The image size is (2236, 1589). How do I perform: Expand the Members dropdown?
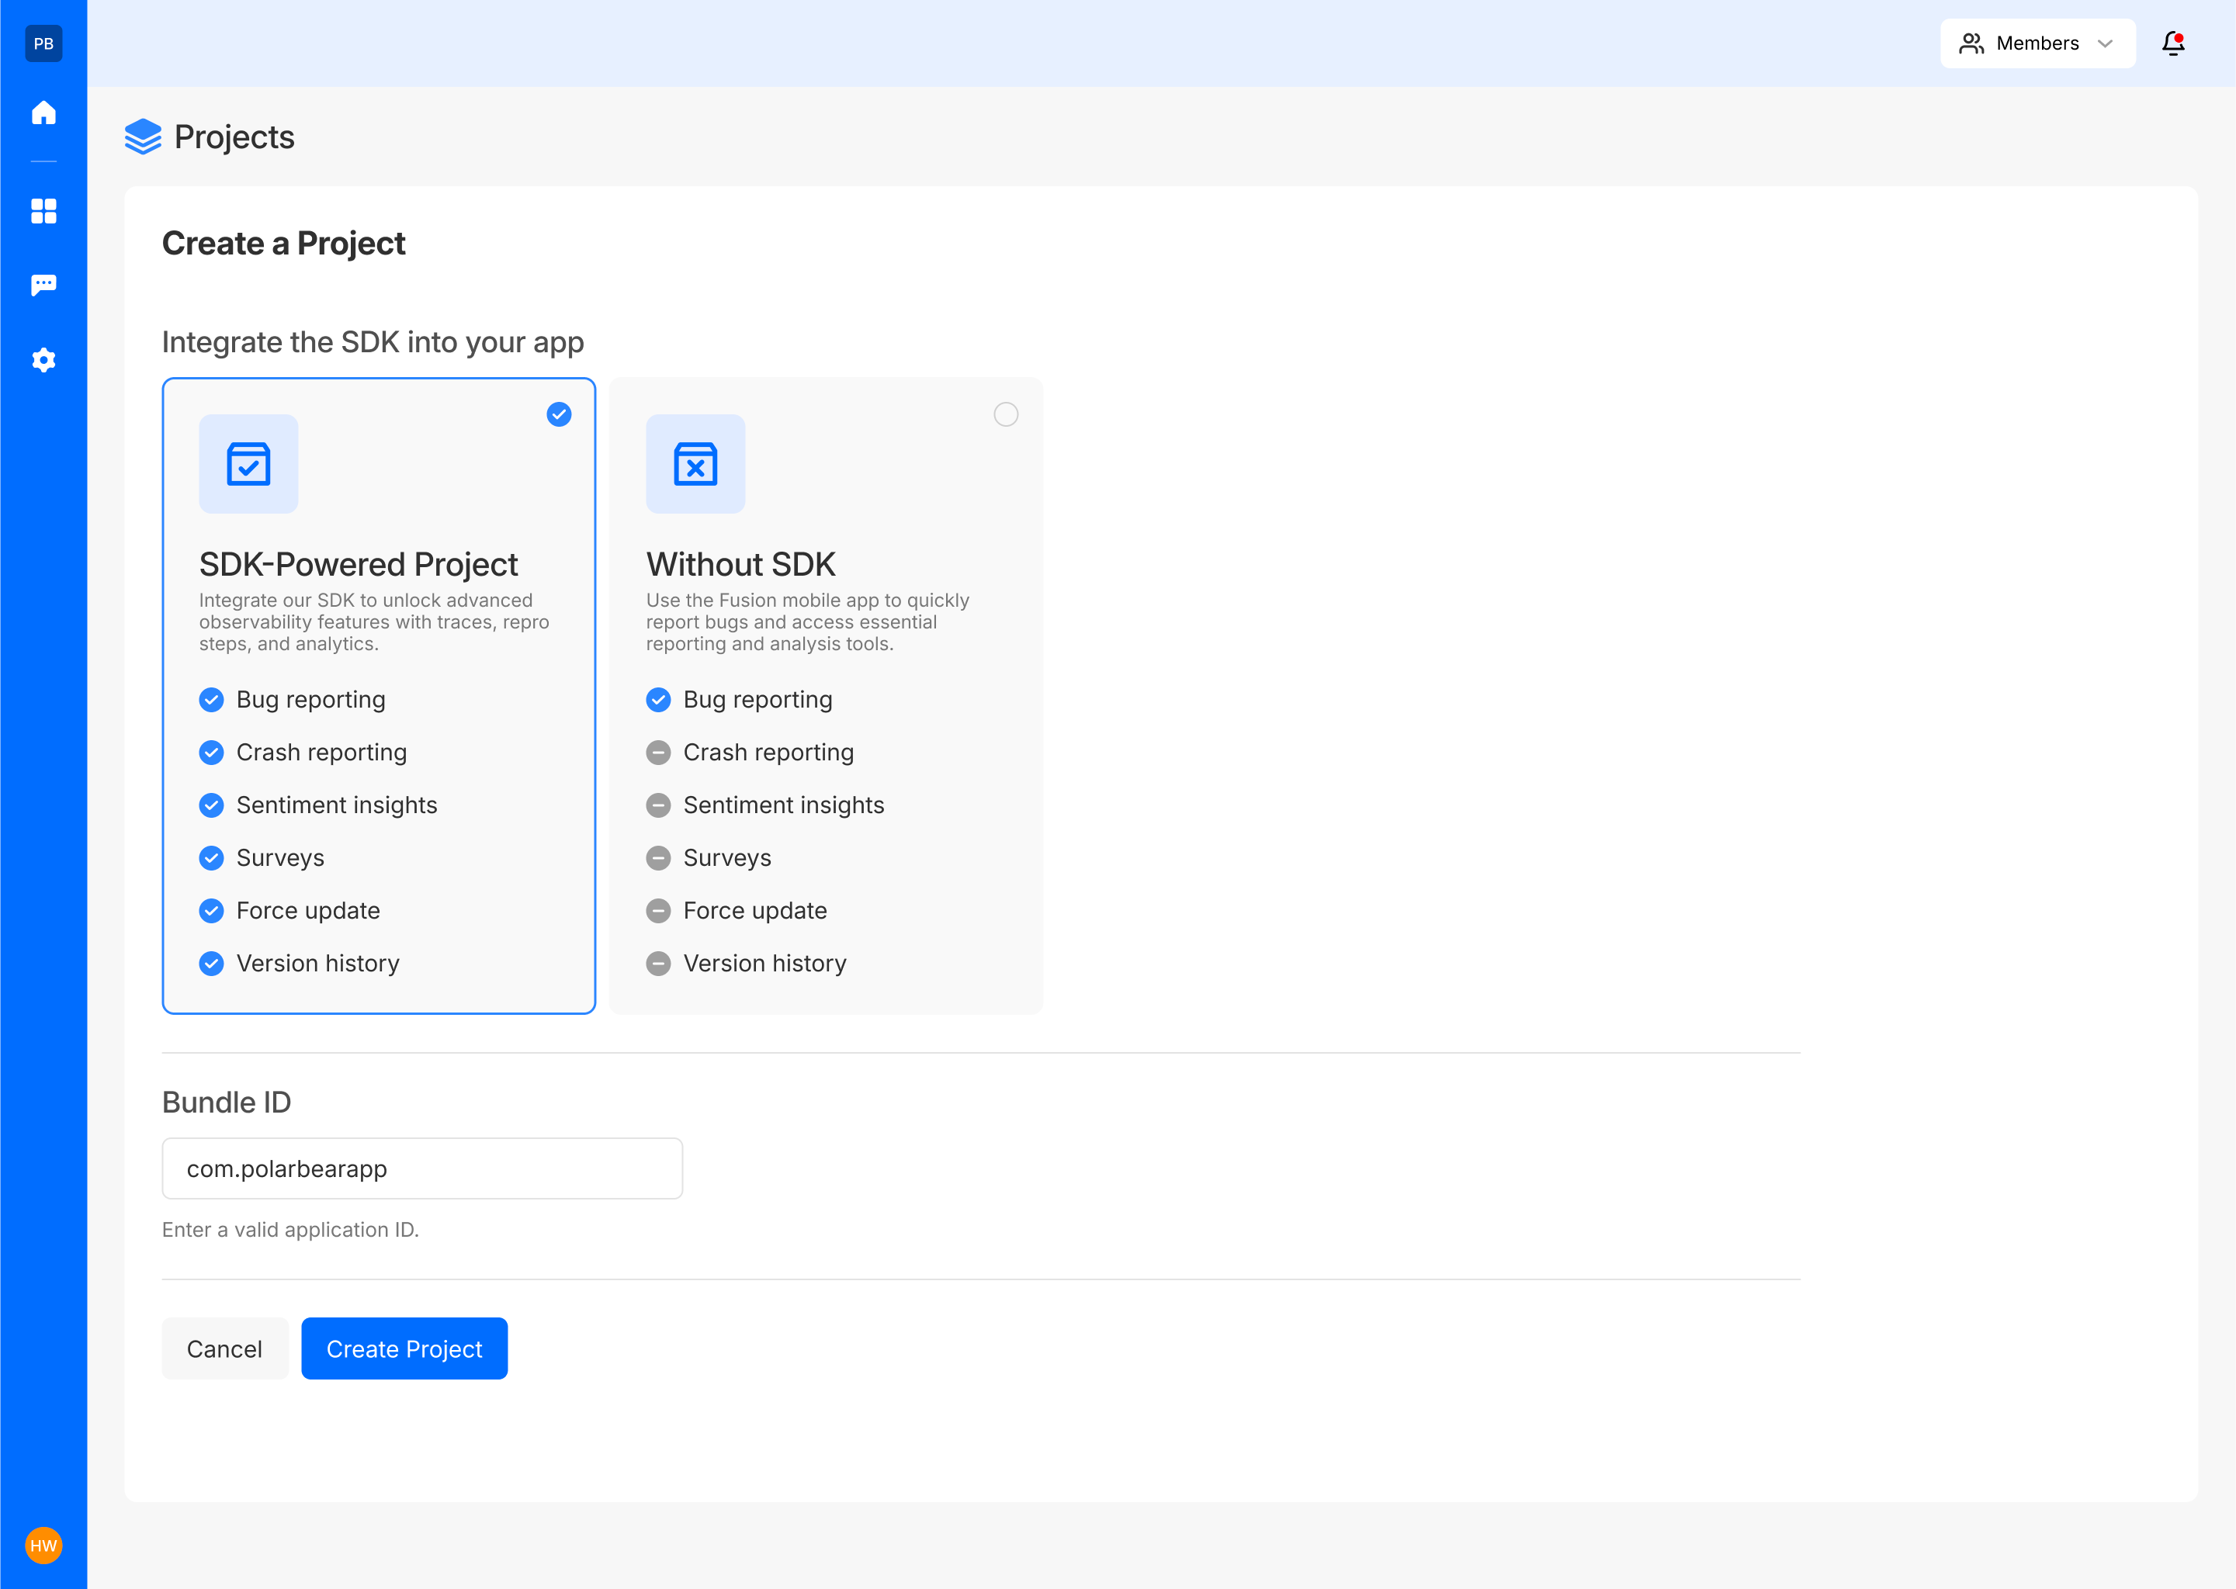point(2037,43)
